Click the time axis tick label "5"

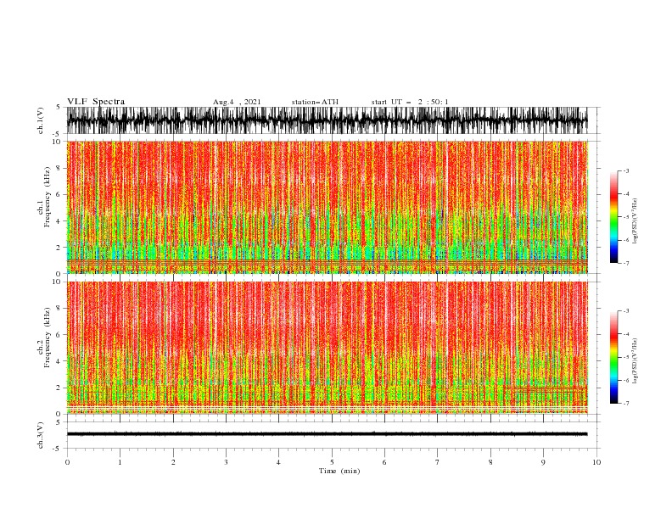332,462
